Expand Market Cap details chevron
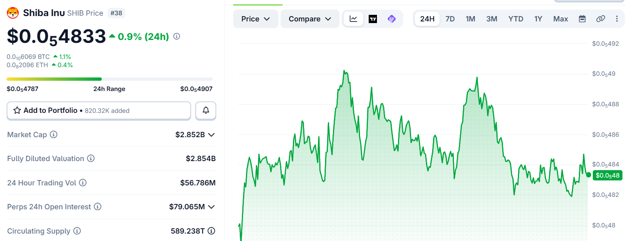This screenshot has height=241, width=627. coord(211,135)
